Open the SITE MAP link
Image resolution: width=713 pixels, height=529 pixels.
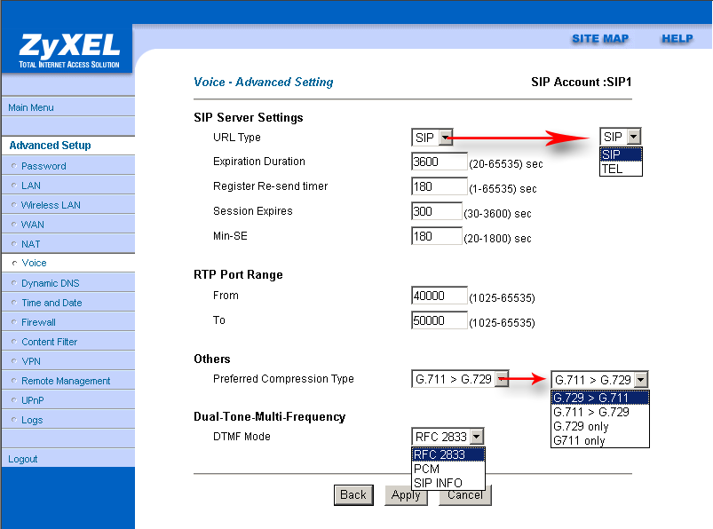coord(599,39)
